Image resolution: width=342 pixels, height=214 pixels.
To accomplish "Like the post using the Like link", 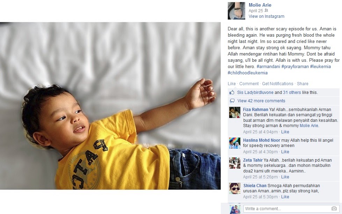I will coord(232,84).
